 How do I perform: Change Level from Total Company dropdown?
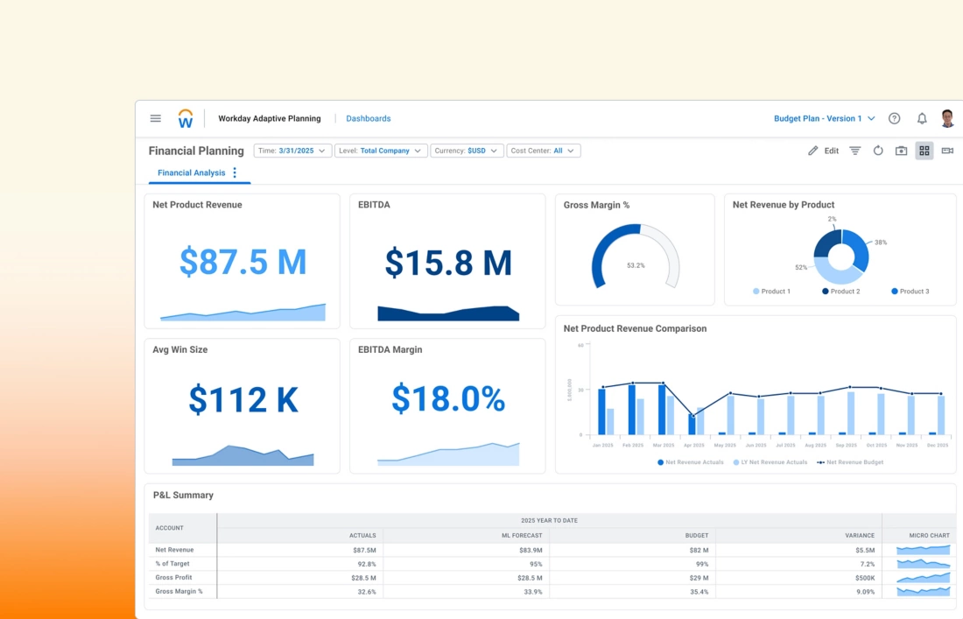click(x=380, y=150)
